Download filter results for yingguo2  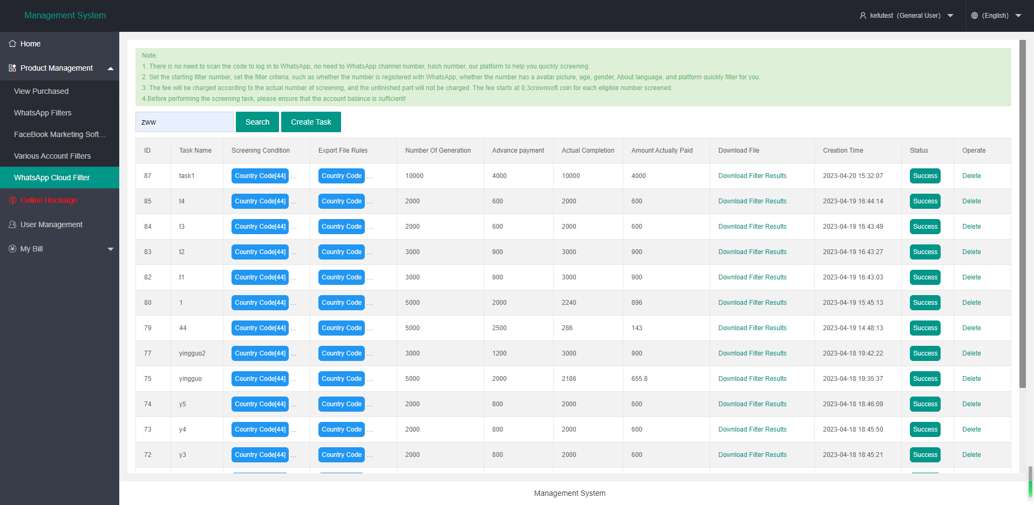click(752, 353)
